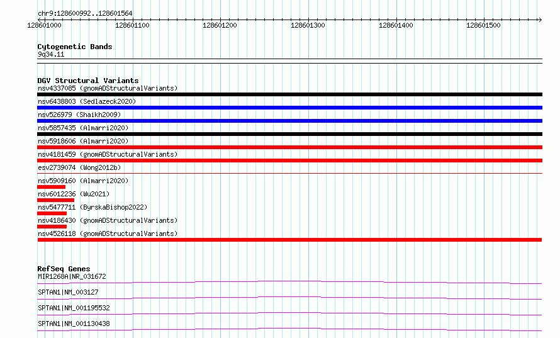
Task: Select the black bar under nsv4337085
Action: coord(289,94)
